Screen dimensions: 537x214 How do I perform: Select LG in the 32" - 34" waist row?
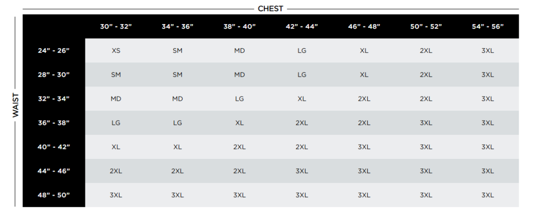point(239,99)
